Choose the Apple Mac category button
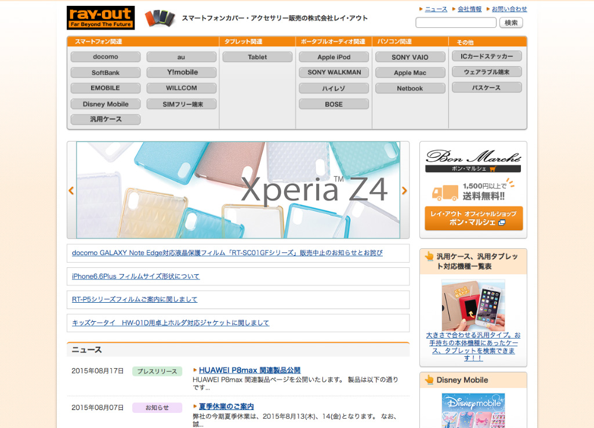The height and width of the screenshot is (428, 594). pyautogui.click(x=410, y=73)
